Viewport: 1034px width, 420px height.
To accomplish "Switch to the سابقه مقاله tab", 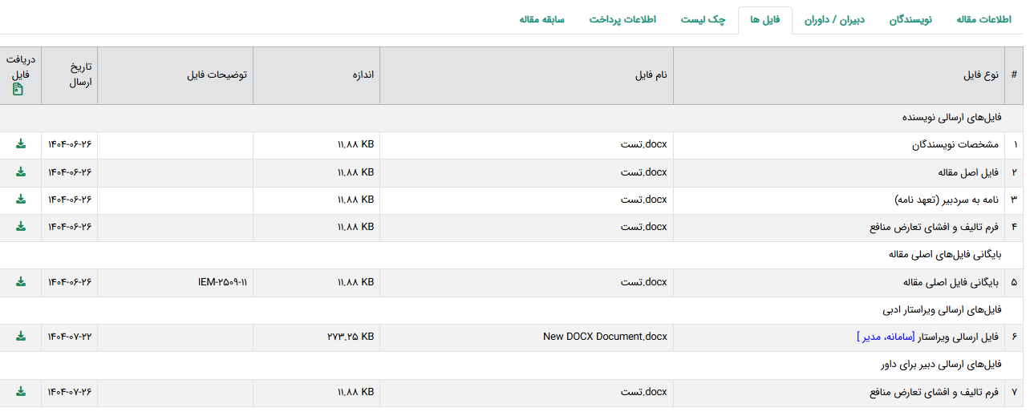I will (x=541, y=20).
